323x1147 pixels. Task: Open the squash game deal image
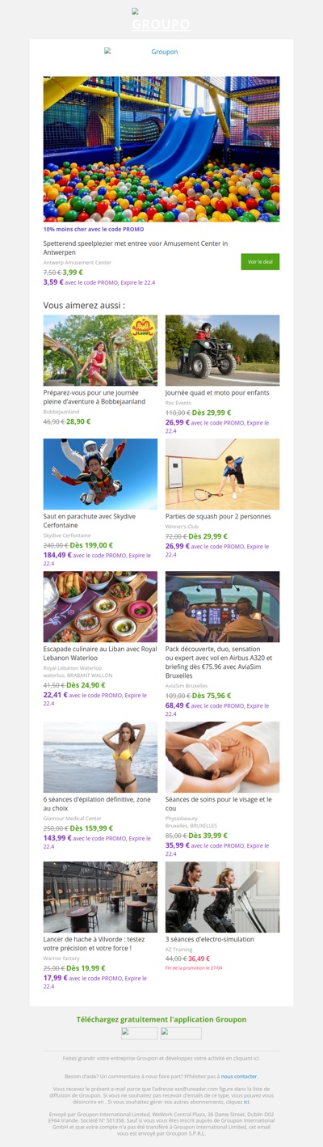coord(223,474)
